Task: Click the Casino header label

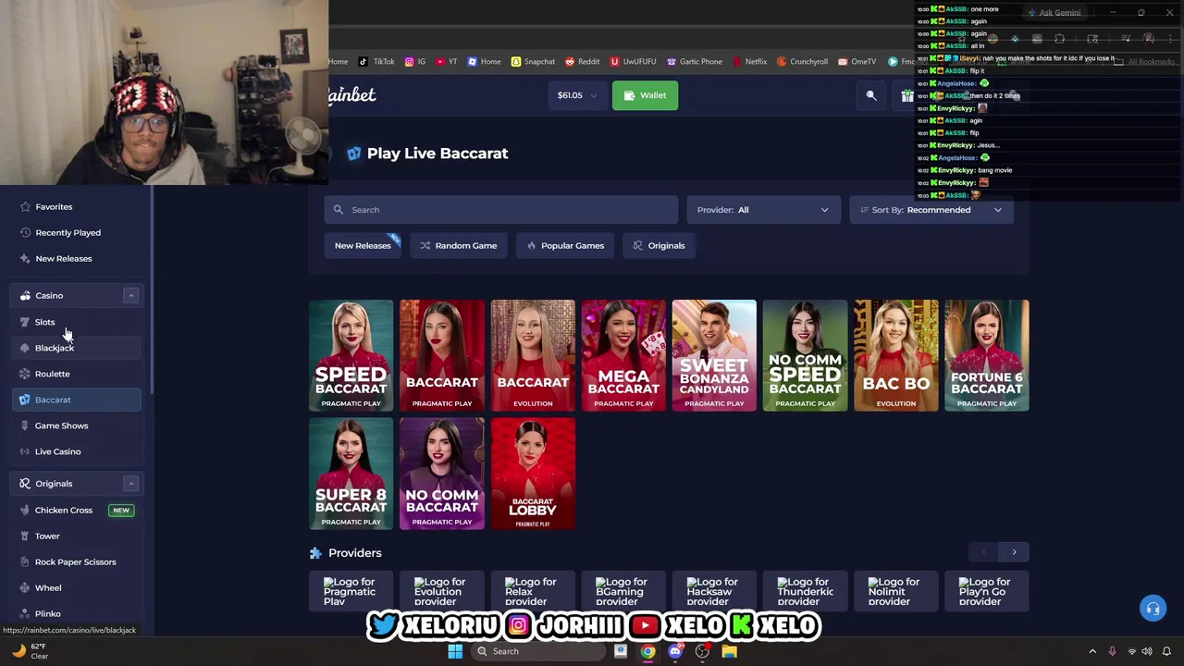Action: 49,295
